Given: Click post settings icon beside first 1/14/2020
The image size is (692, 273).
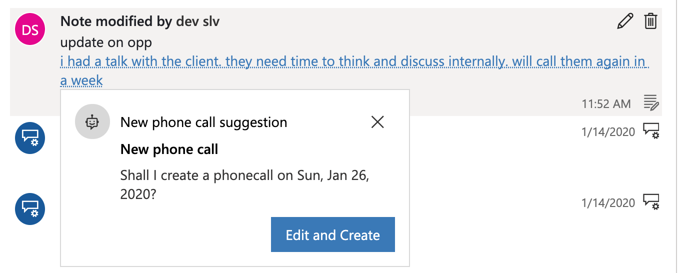Looking at the screenshot, I should (x=651, y=131).
